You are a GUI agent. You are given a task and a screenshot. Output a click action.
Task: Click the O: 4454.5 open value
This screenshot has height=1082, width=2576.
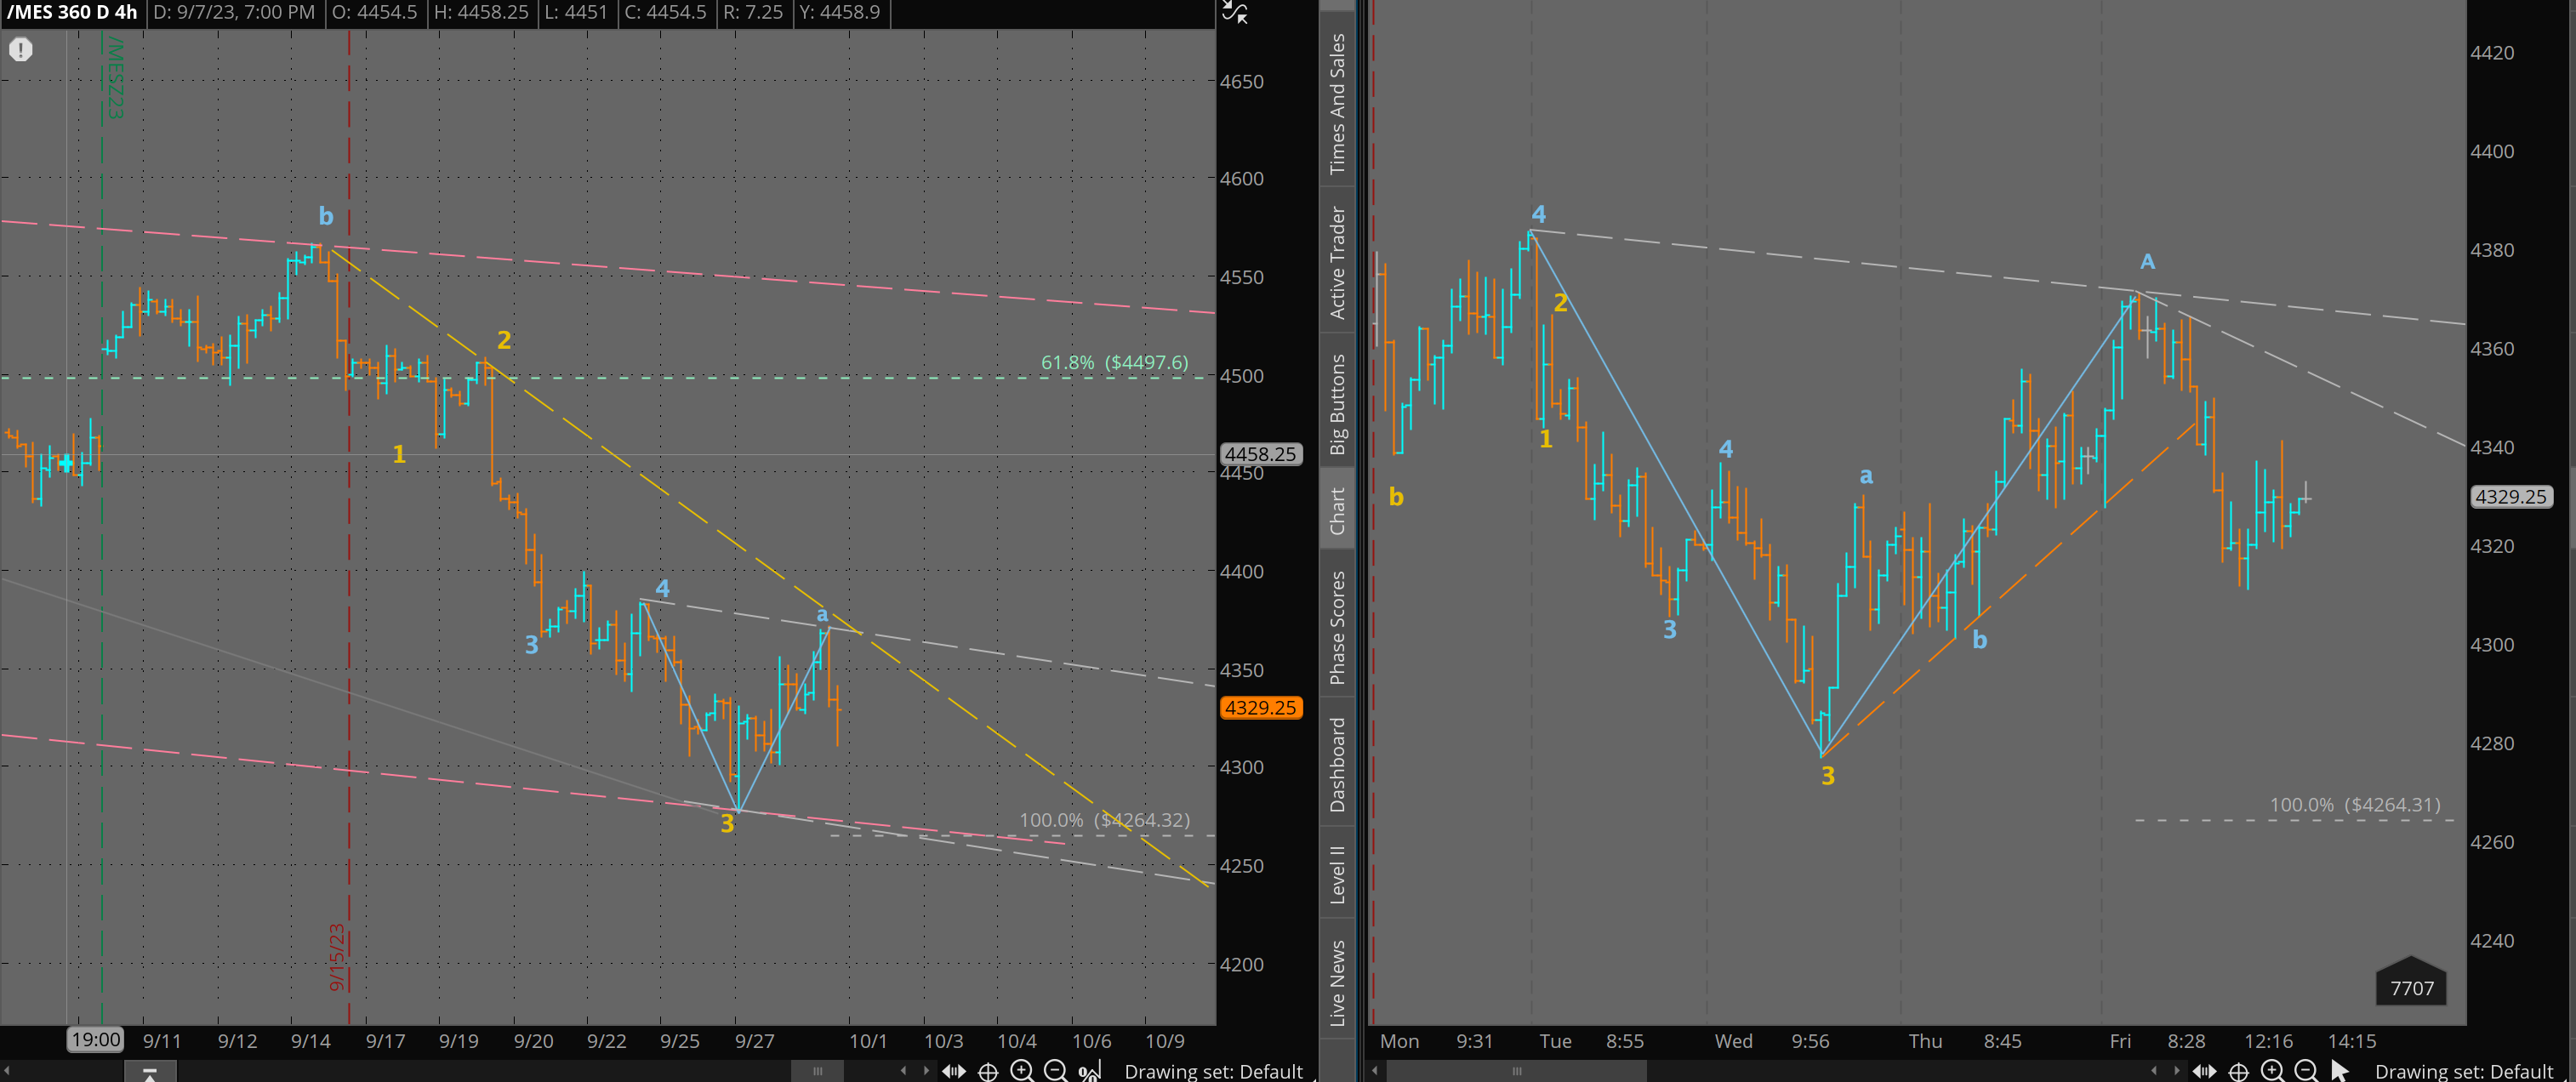[x=375, y=13]
